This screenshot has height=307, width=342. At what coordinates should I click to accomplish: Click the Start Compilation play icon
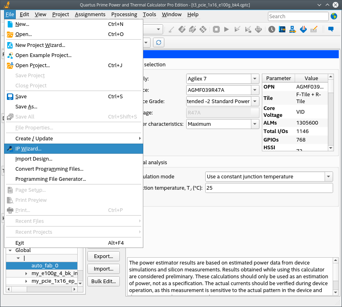pyautogui.click(x=227, y=30)
